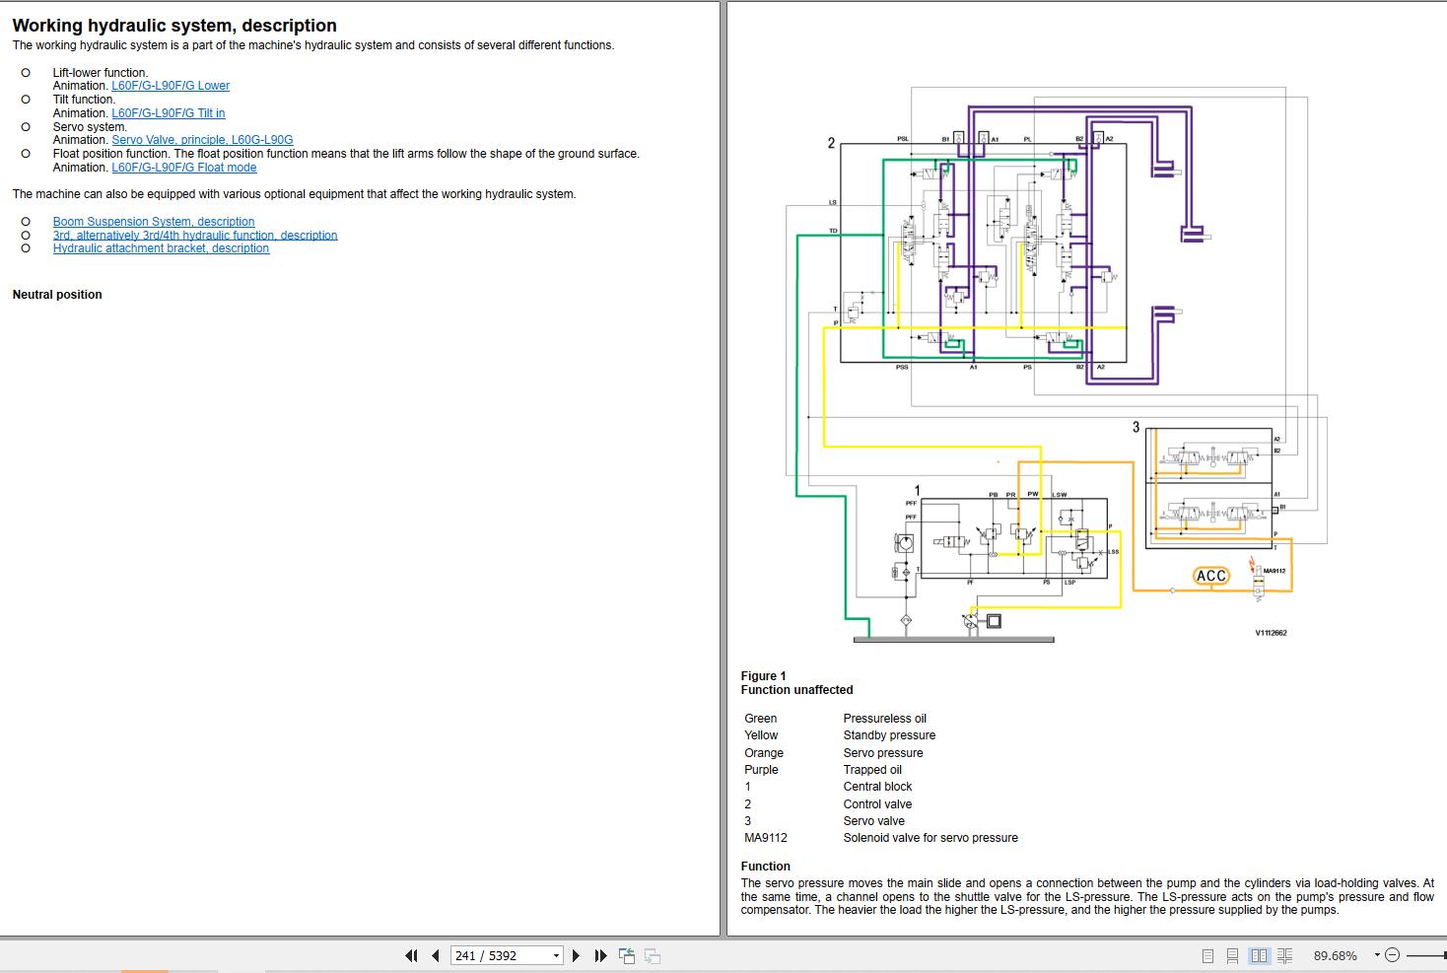Image resolution: width=1447 pixels, height=973 pixels.
Task: Select continuous facing pages layout
Action: (1284, 955)
